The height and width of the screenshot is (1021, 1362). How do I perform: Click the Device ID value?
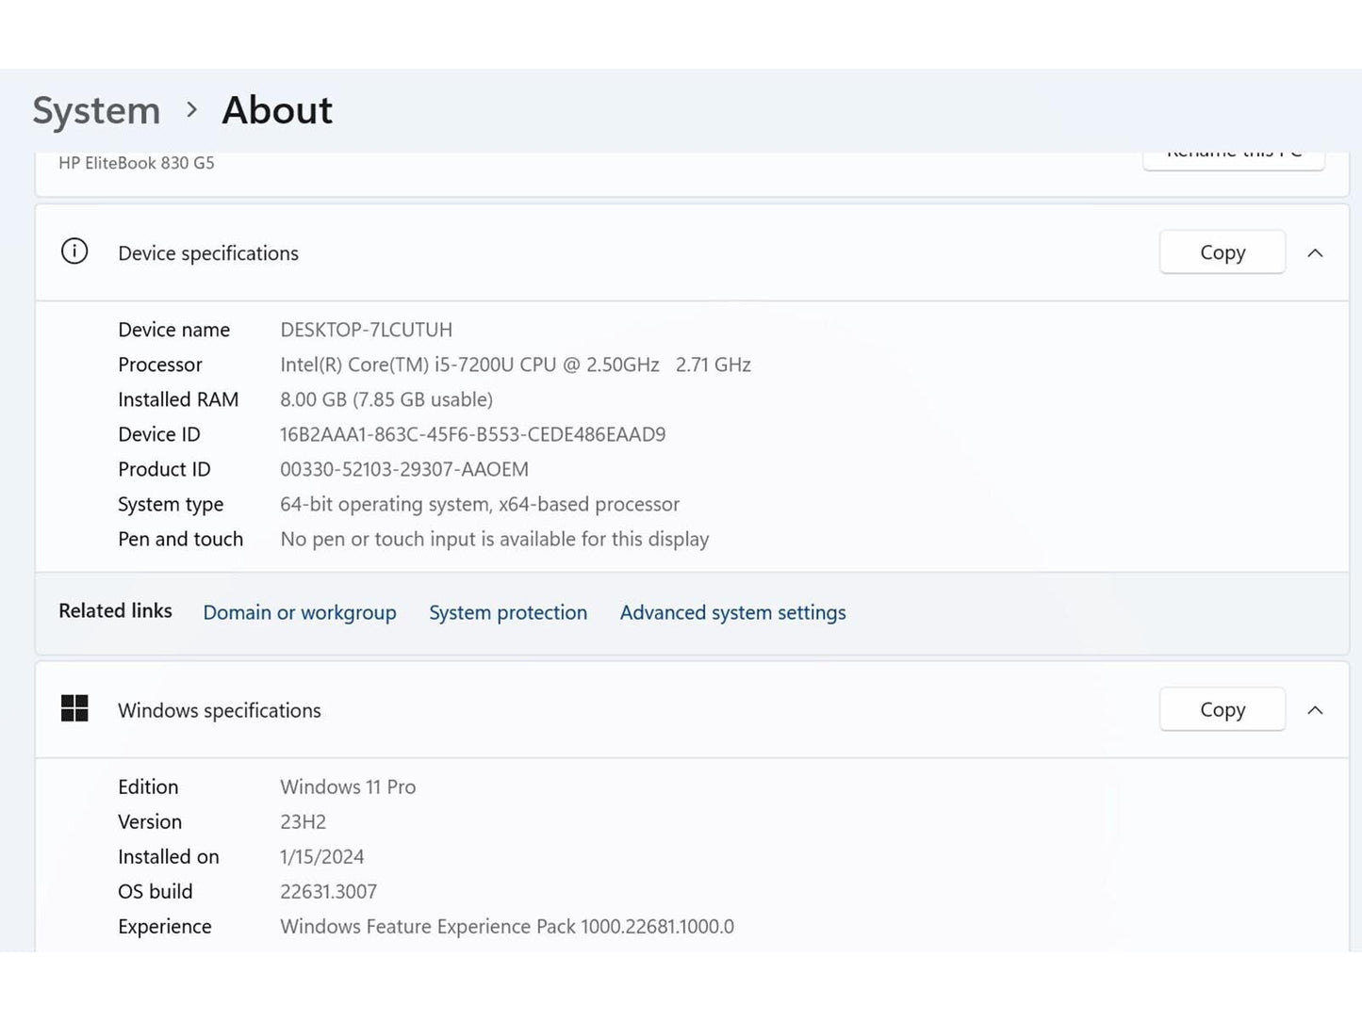tap(472, 434)
